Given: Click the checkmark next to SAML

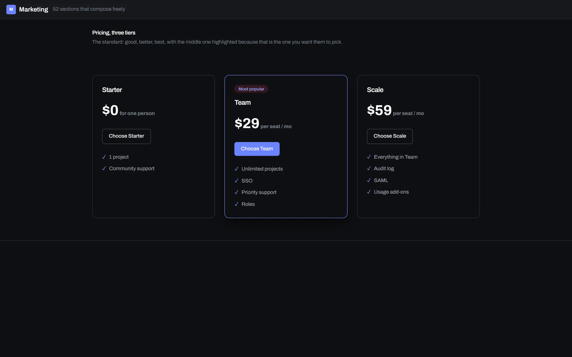Looking at the screenshot, I should click(369, 180).
